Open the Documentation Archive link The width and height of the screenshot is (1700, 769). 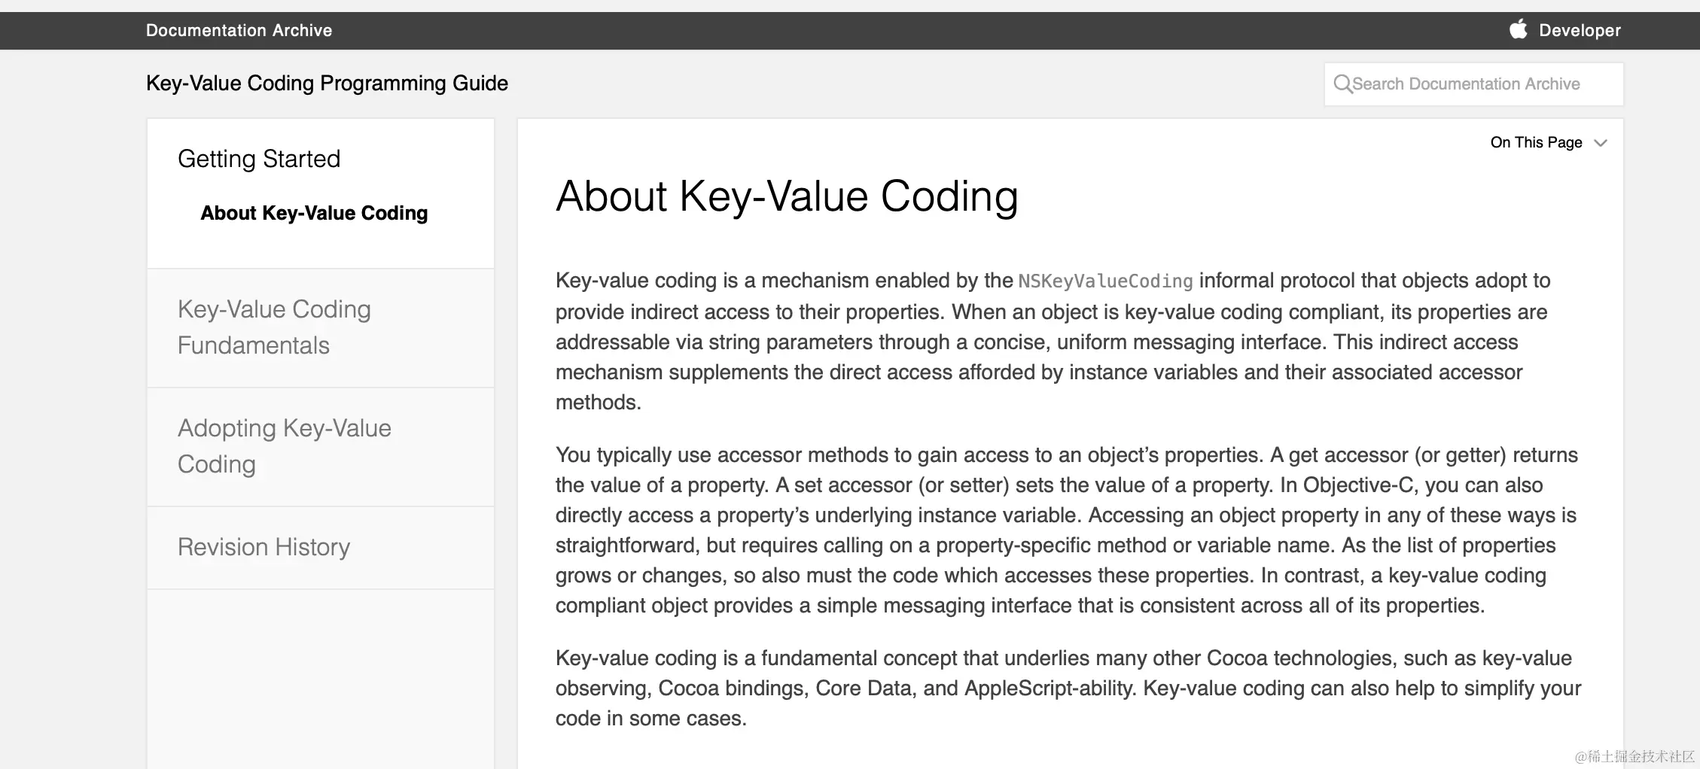pyautogui.click(x=239, y=30)
